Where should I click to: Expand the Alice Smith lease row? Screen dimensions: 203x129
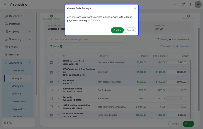tap(58, 72)
